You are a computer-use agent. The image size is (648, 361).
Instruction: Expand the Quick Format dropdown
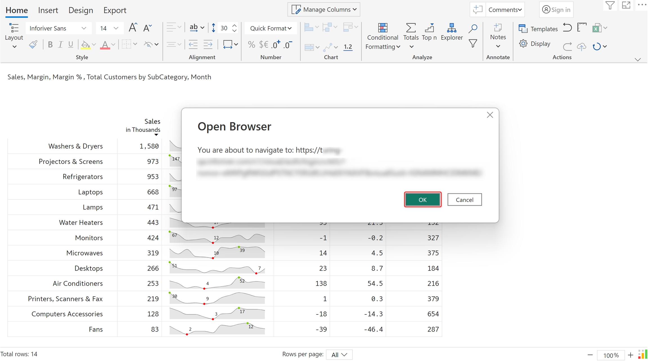click(x=270, y=28)
